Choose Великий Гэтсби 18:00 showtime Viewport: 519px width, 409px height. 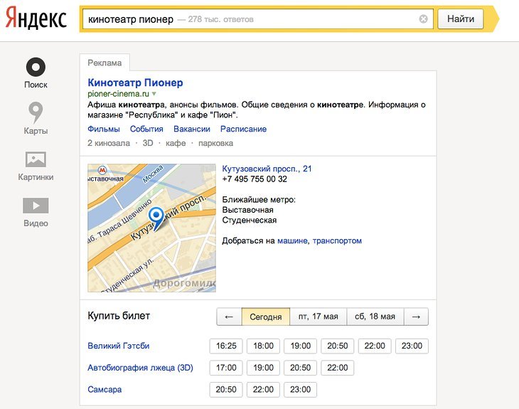coord(263,346)
